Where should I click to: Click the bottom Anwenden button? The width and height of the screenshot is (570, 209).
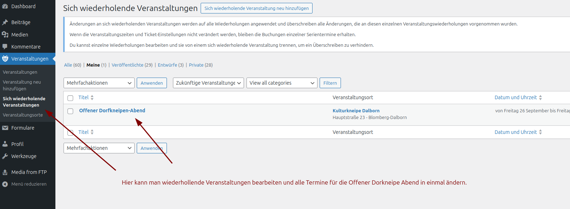pyautogui.click(x=152, y=148)
